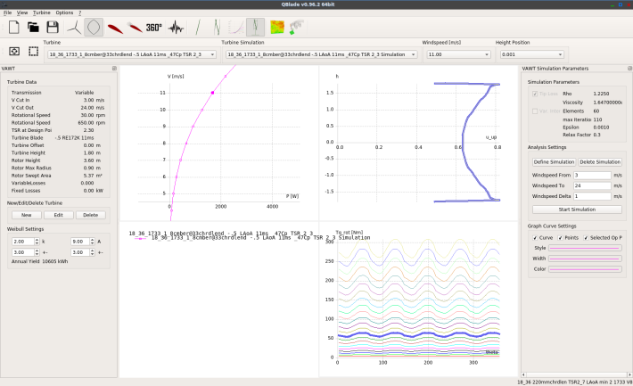Open multi-parameter simulation curve graph icon

[236, 28]
